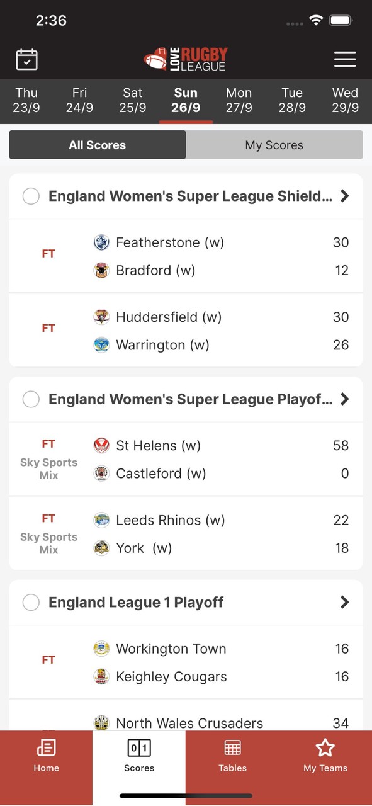Select My Teams star icon

(325, 749)
